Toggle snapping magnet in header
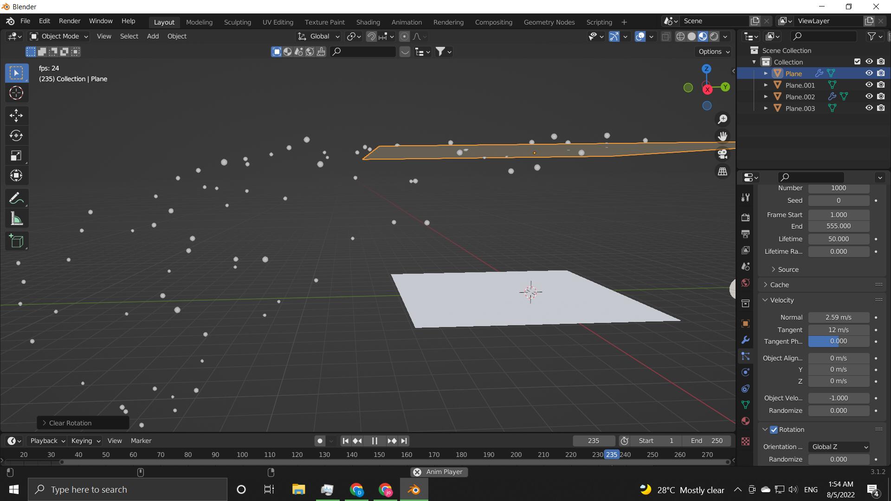This screenshot has height=501, width=891. tap(371, 37)
